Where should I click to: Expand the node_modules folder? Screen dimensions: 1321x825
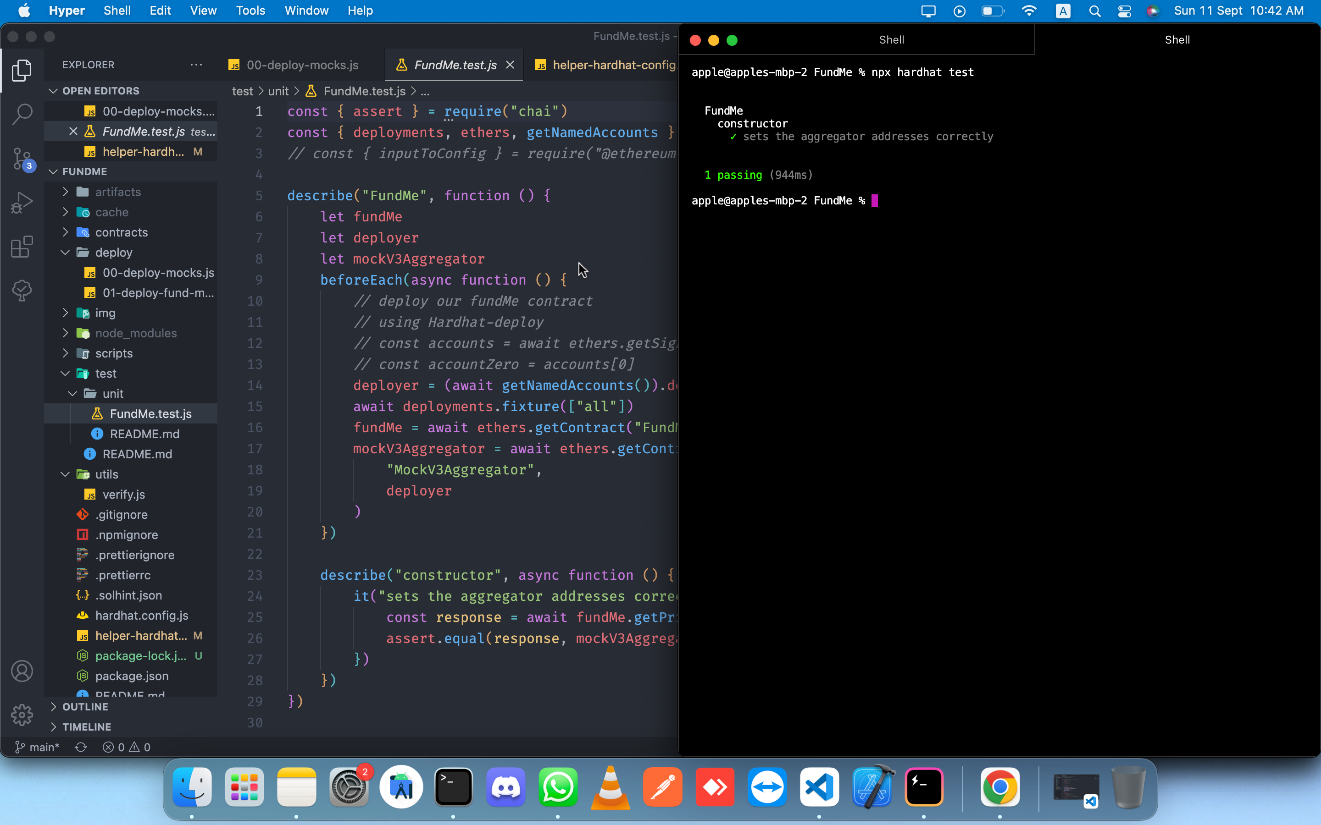131,333
